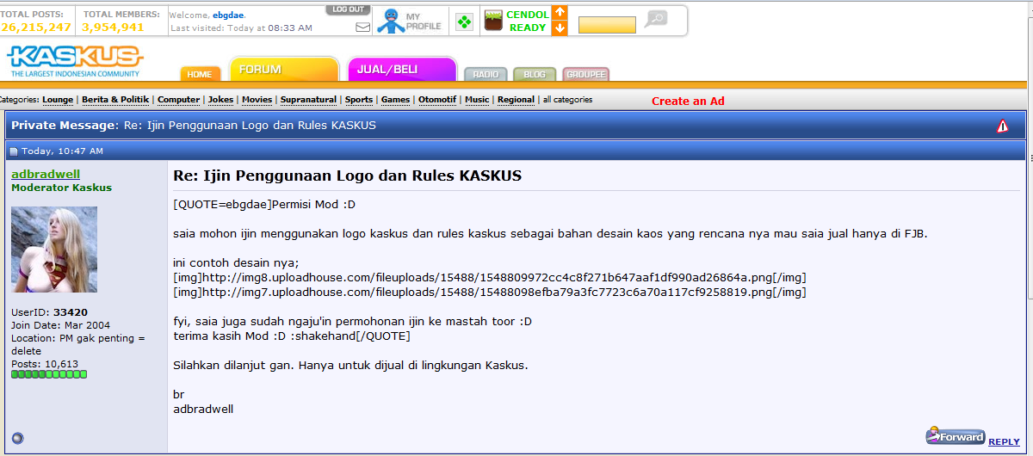
Task: Focus the yellow search input box
Action: click(x=607, y=25)
